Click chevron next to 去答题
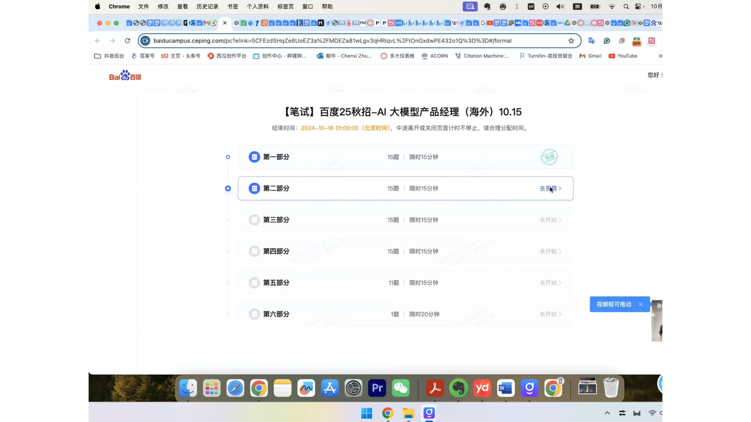Screen dimensions: 751x422 [x=560, y=188]
